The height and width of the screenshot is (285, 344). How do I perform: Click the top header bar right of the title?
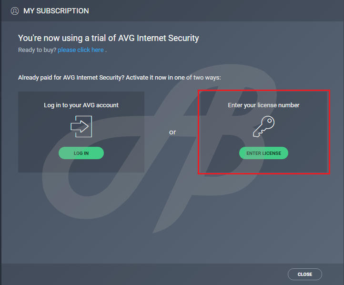[215, 11]
